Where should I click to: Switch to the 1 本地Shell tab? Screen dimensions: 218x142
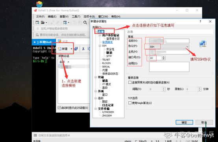[x=44, y=42]
